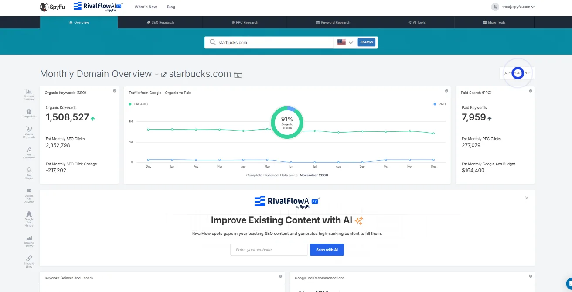
Task: Click November 2006 historical data text
Action: (314, 175)
